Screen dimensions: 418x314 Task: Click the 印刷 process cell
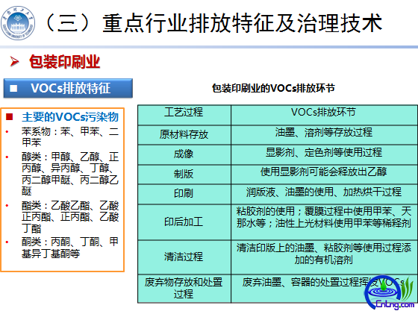(184, 194)
